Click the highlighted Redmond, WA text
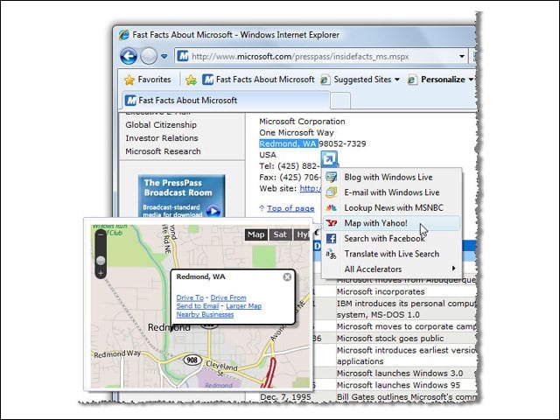The width and height of the screenshot is (560, 420). [x=288, y=143]
